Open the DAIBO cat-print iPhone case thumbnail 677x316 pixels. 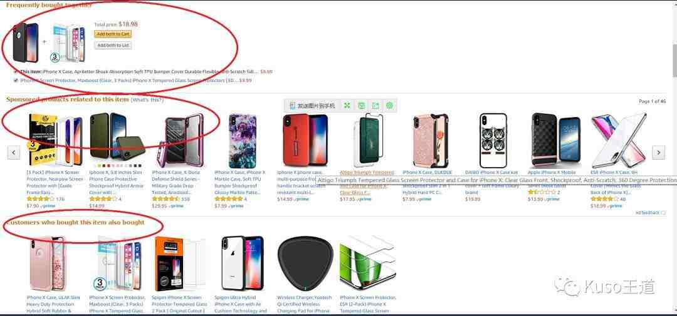(x=493, y=140)
